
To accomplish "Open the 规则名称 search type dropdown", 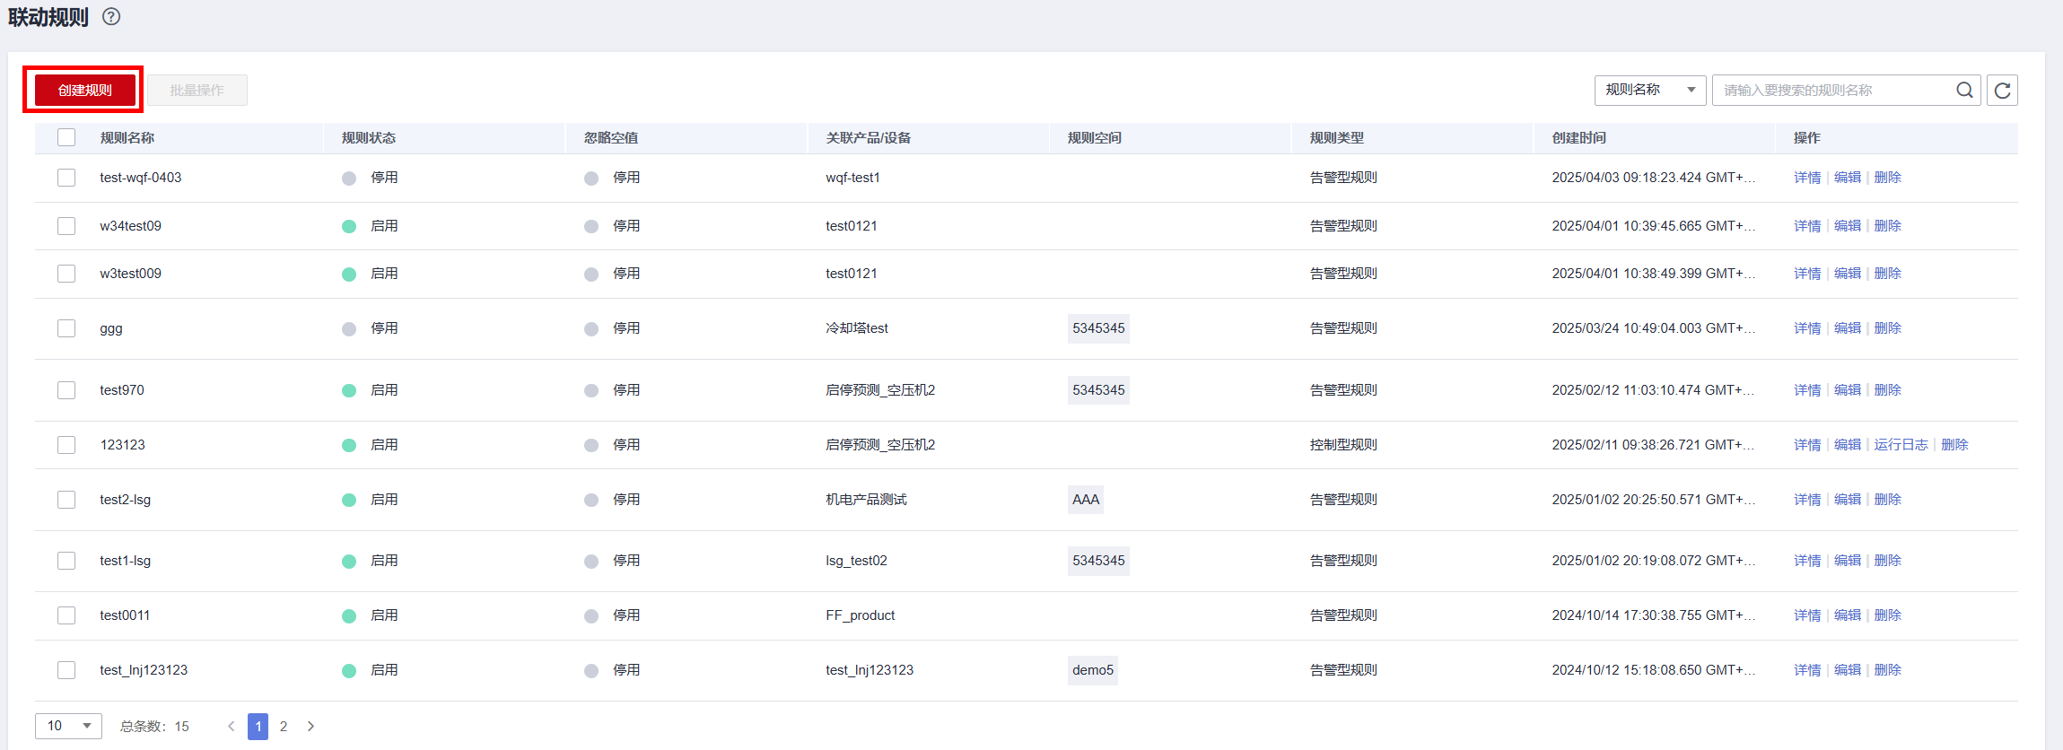I will [1649, 90].
